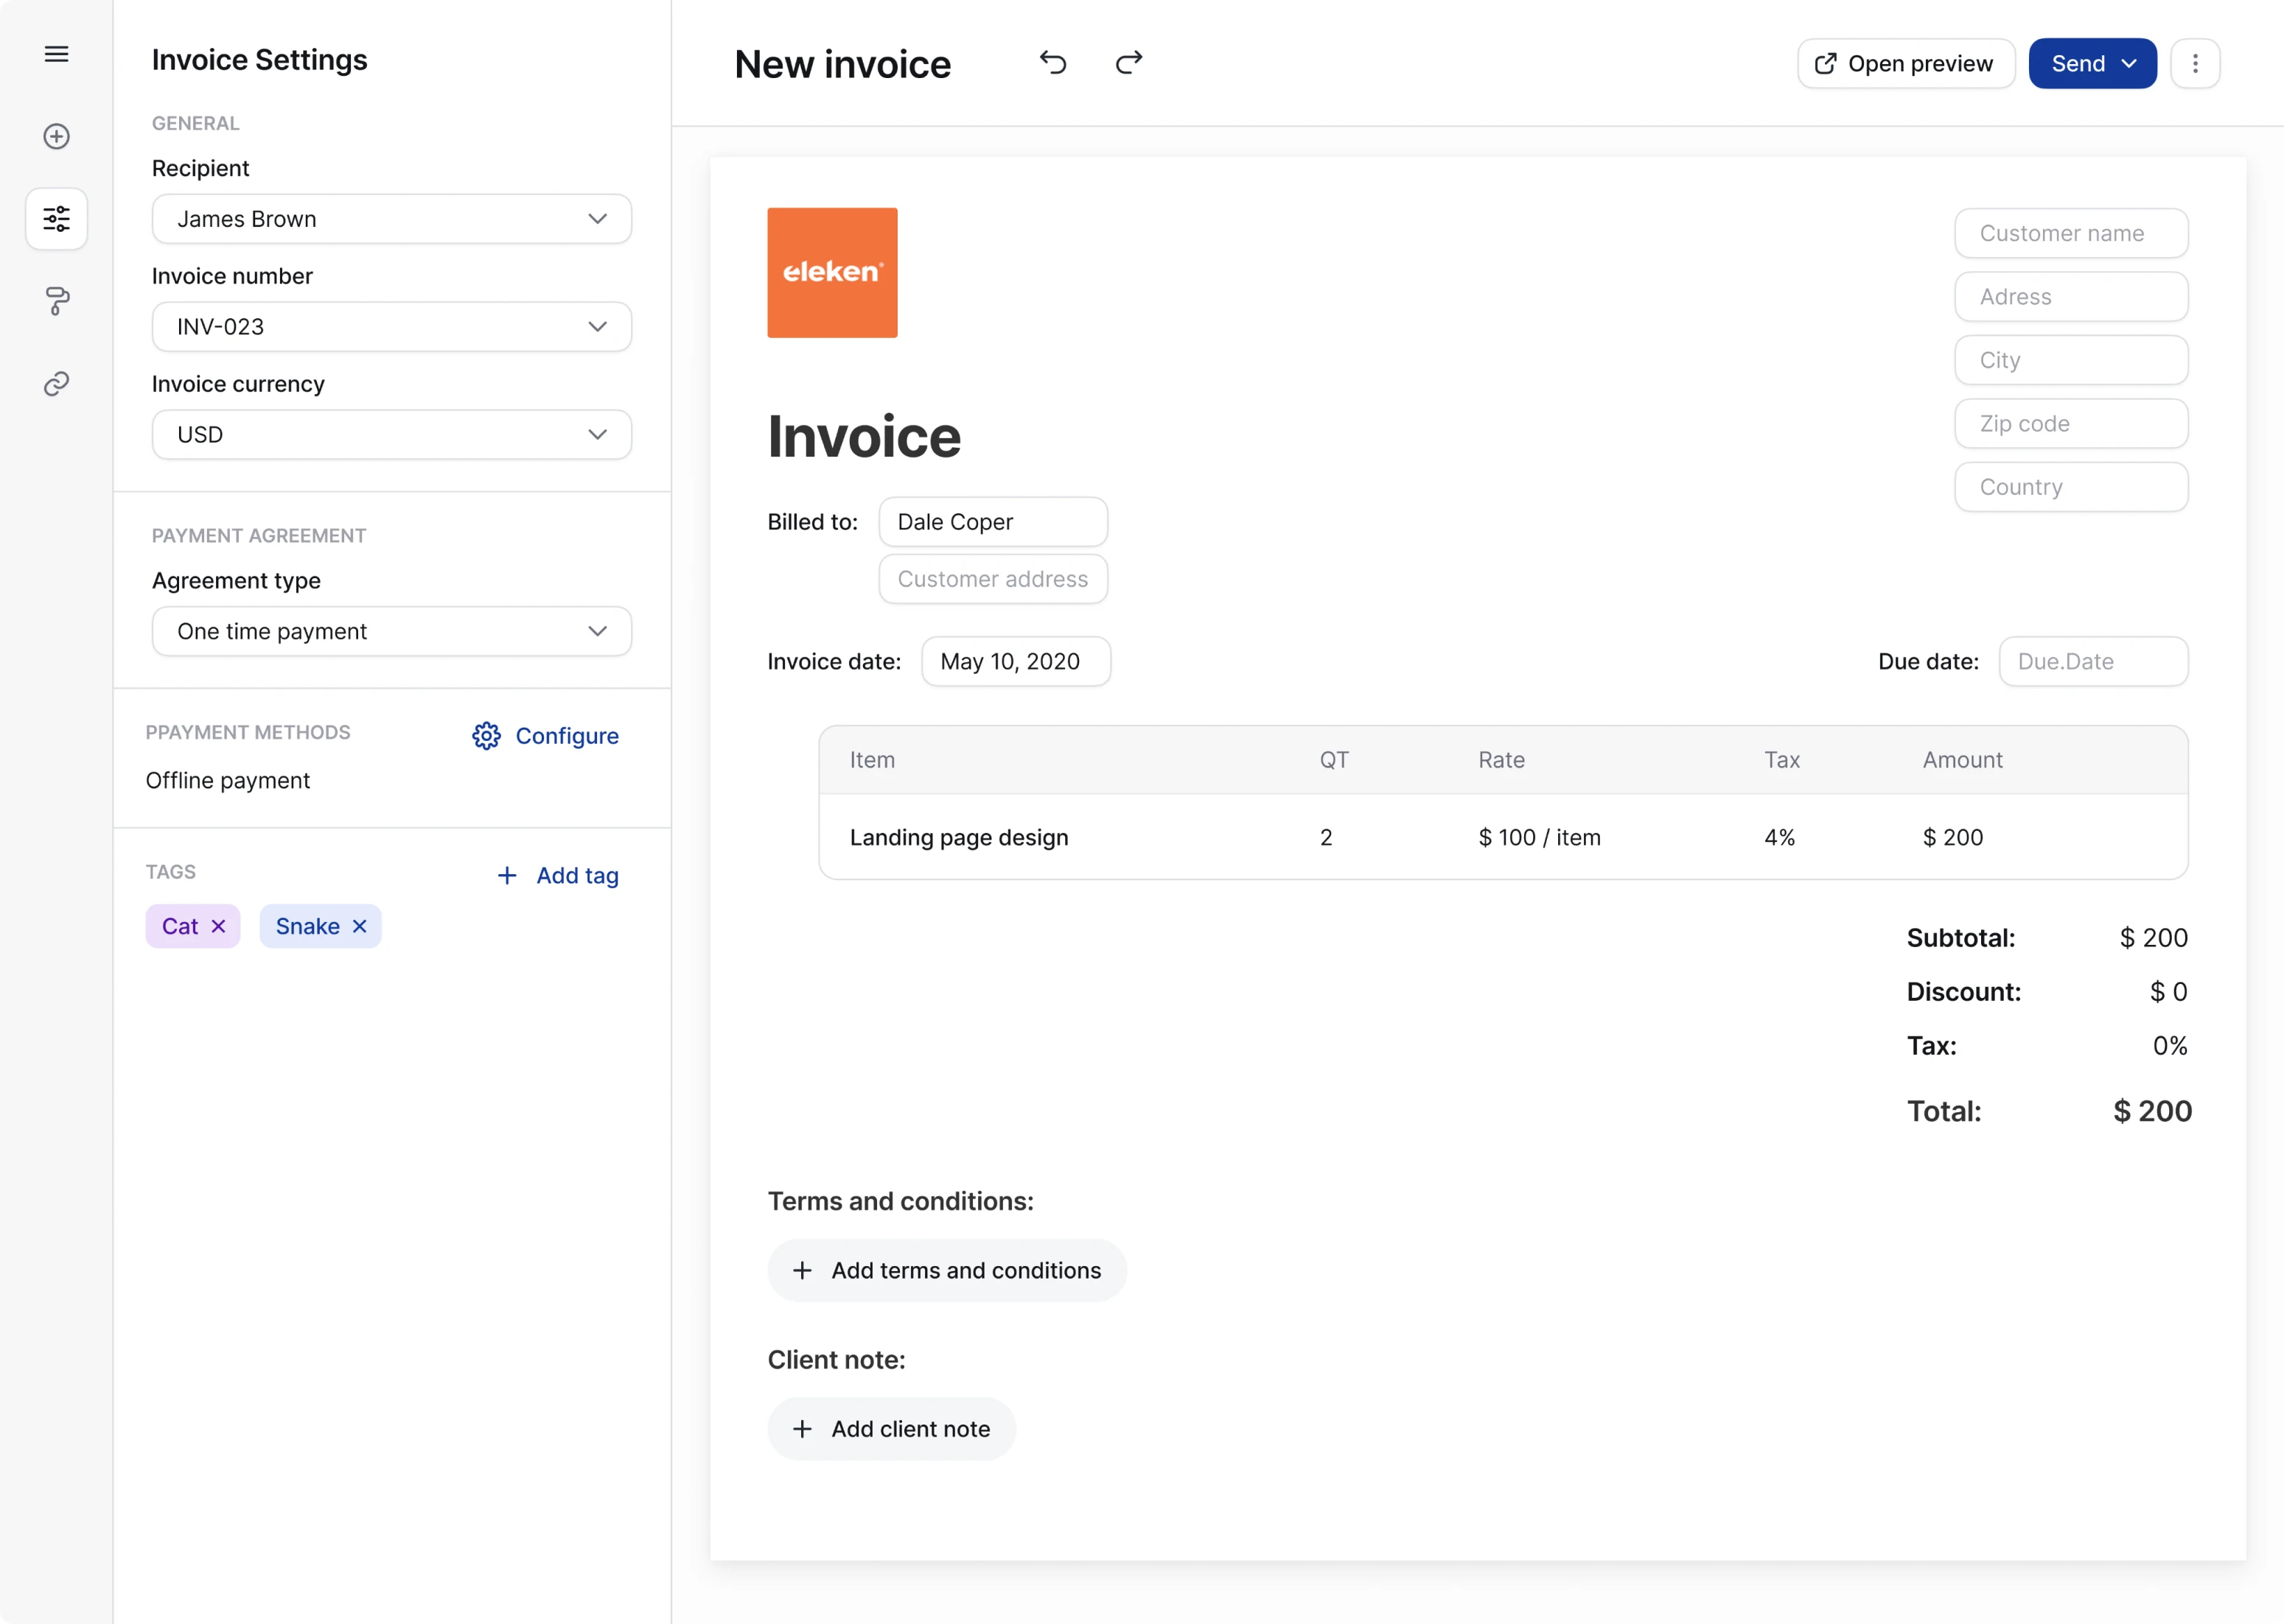Click the Configure payment methods link
This screenshot has height=1624, width=2284.
(x=545, y=735)
